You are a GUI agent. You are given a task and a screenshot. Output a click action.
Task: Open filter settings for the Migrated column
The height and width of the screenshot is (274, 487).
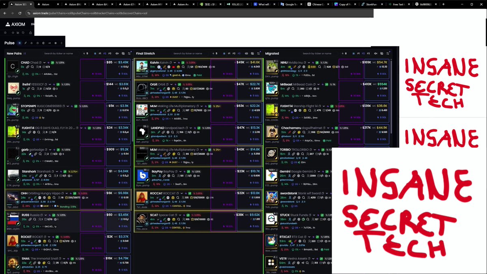point(388,53)
